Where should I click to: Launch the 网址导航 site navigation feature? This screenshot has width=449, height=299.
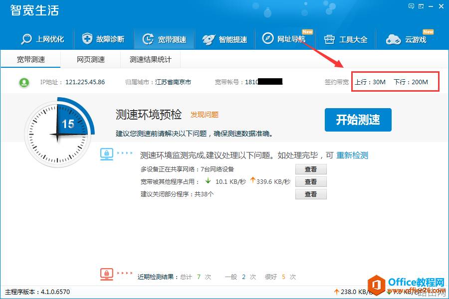point(286,39)
